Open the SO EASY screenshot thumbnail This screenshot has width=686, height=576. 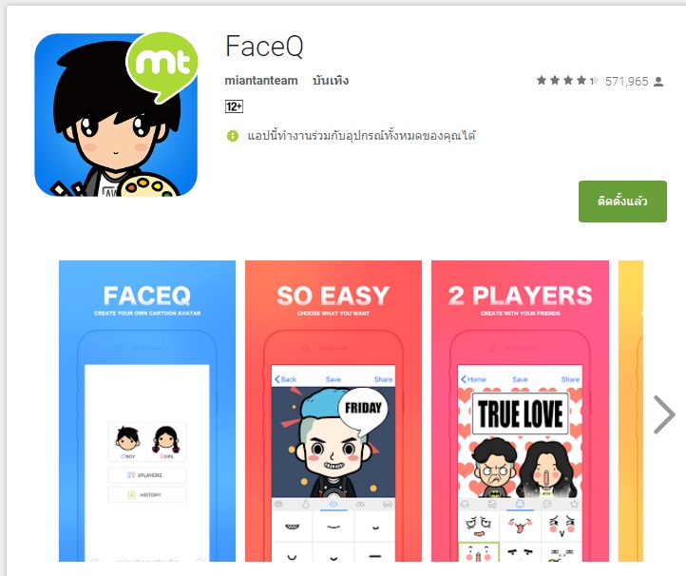click(333, 411)
